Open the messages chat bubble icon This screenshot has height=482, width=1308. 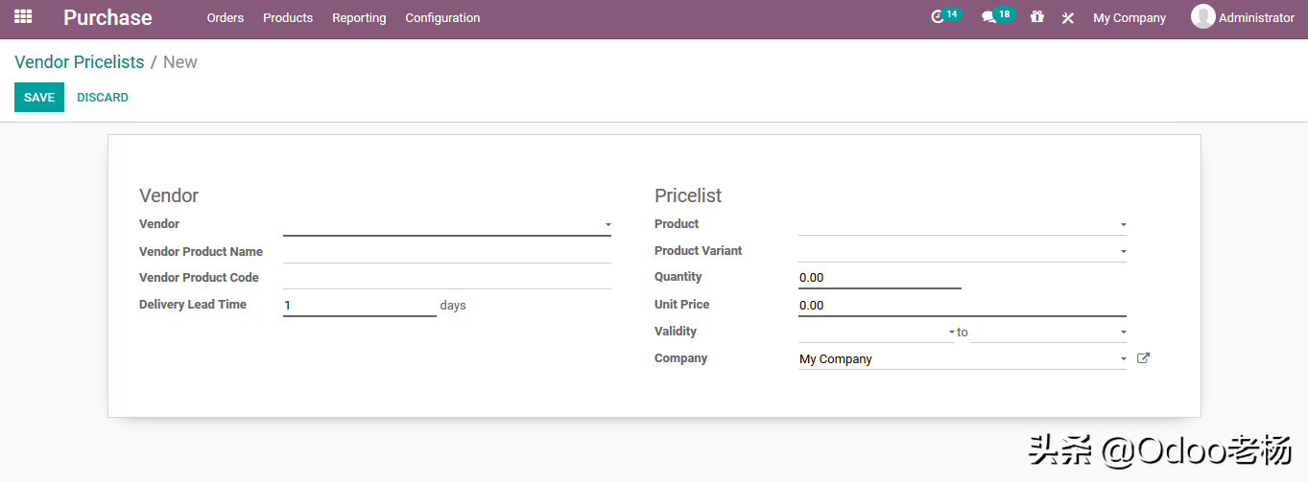click(989, 17)
